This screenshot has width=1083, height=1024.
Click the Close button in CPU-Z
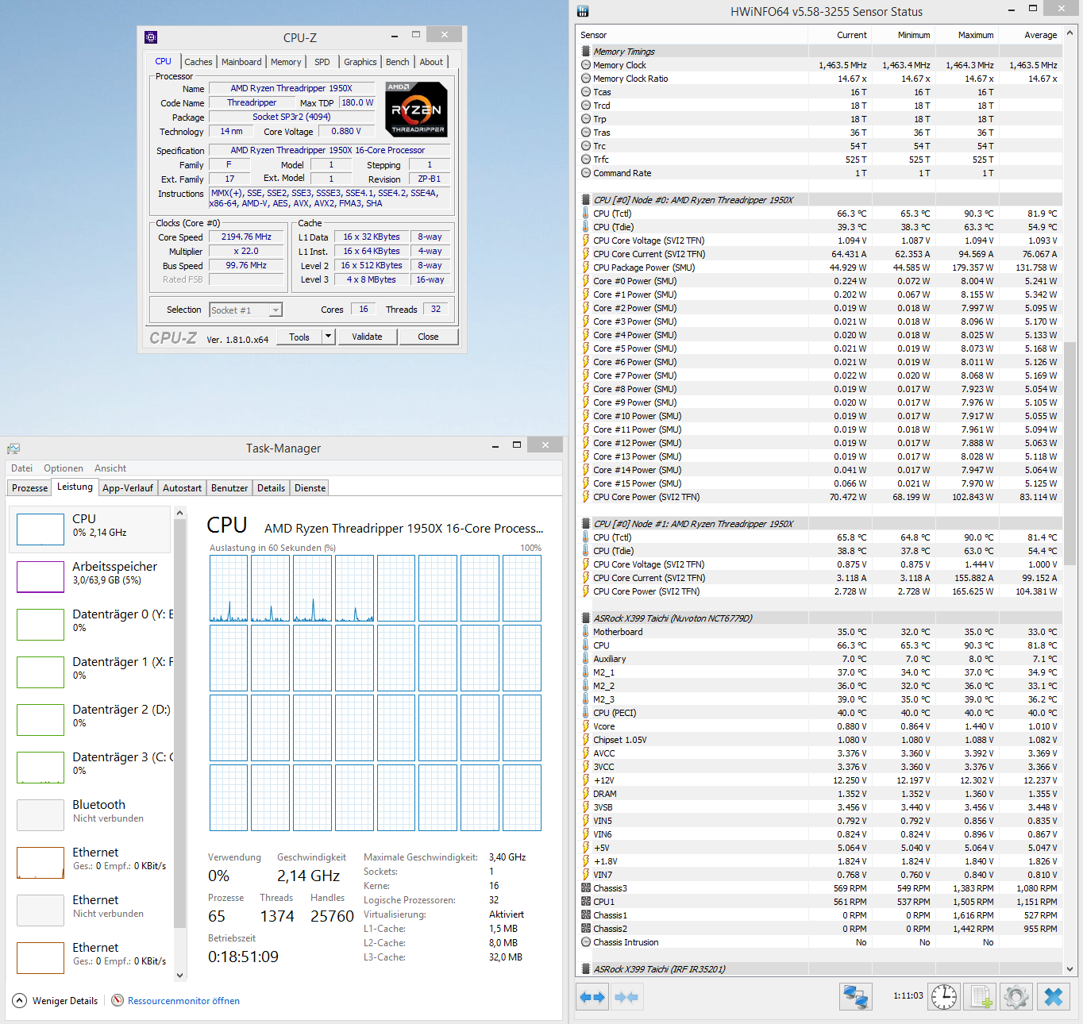[x=428, y=337]
